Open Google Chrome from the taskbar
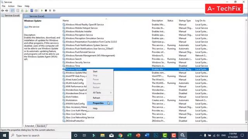The image size is (248, 139). [121, 136]
